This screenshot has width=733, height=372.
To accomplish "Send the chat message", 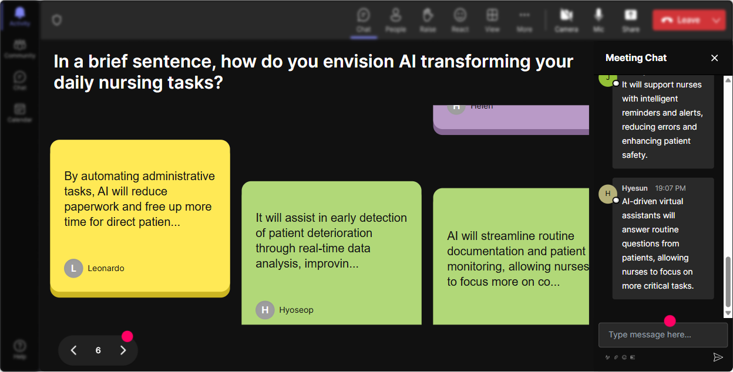I will (x=718, y=357).
